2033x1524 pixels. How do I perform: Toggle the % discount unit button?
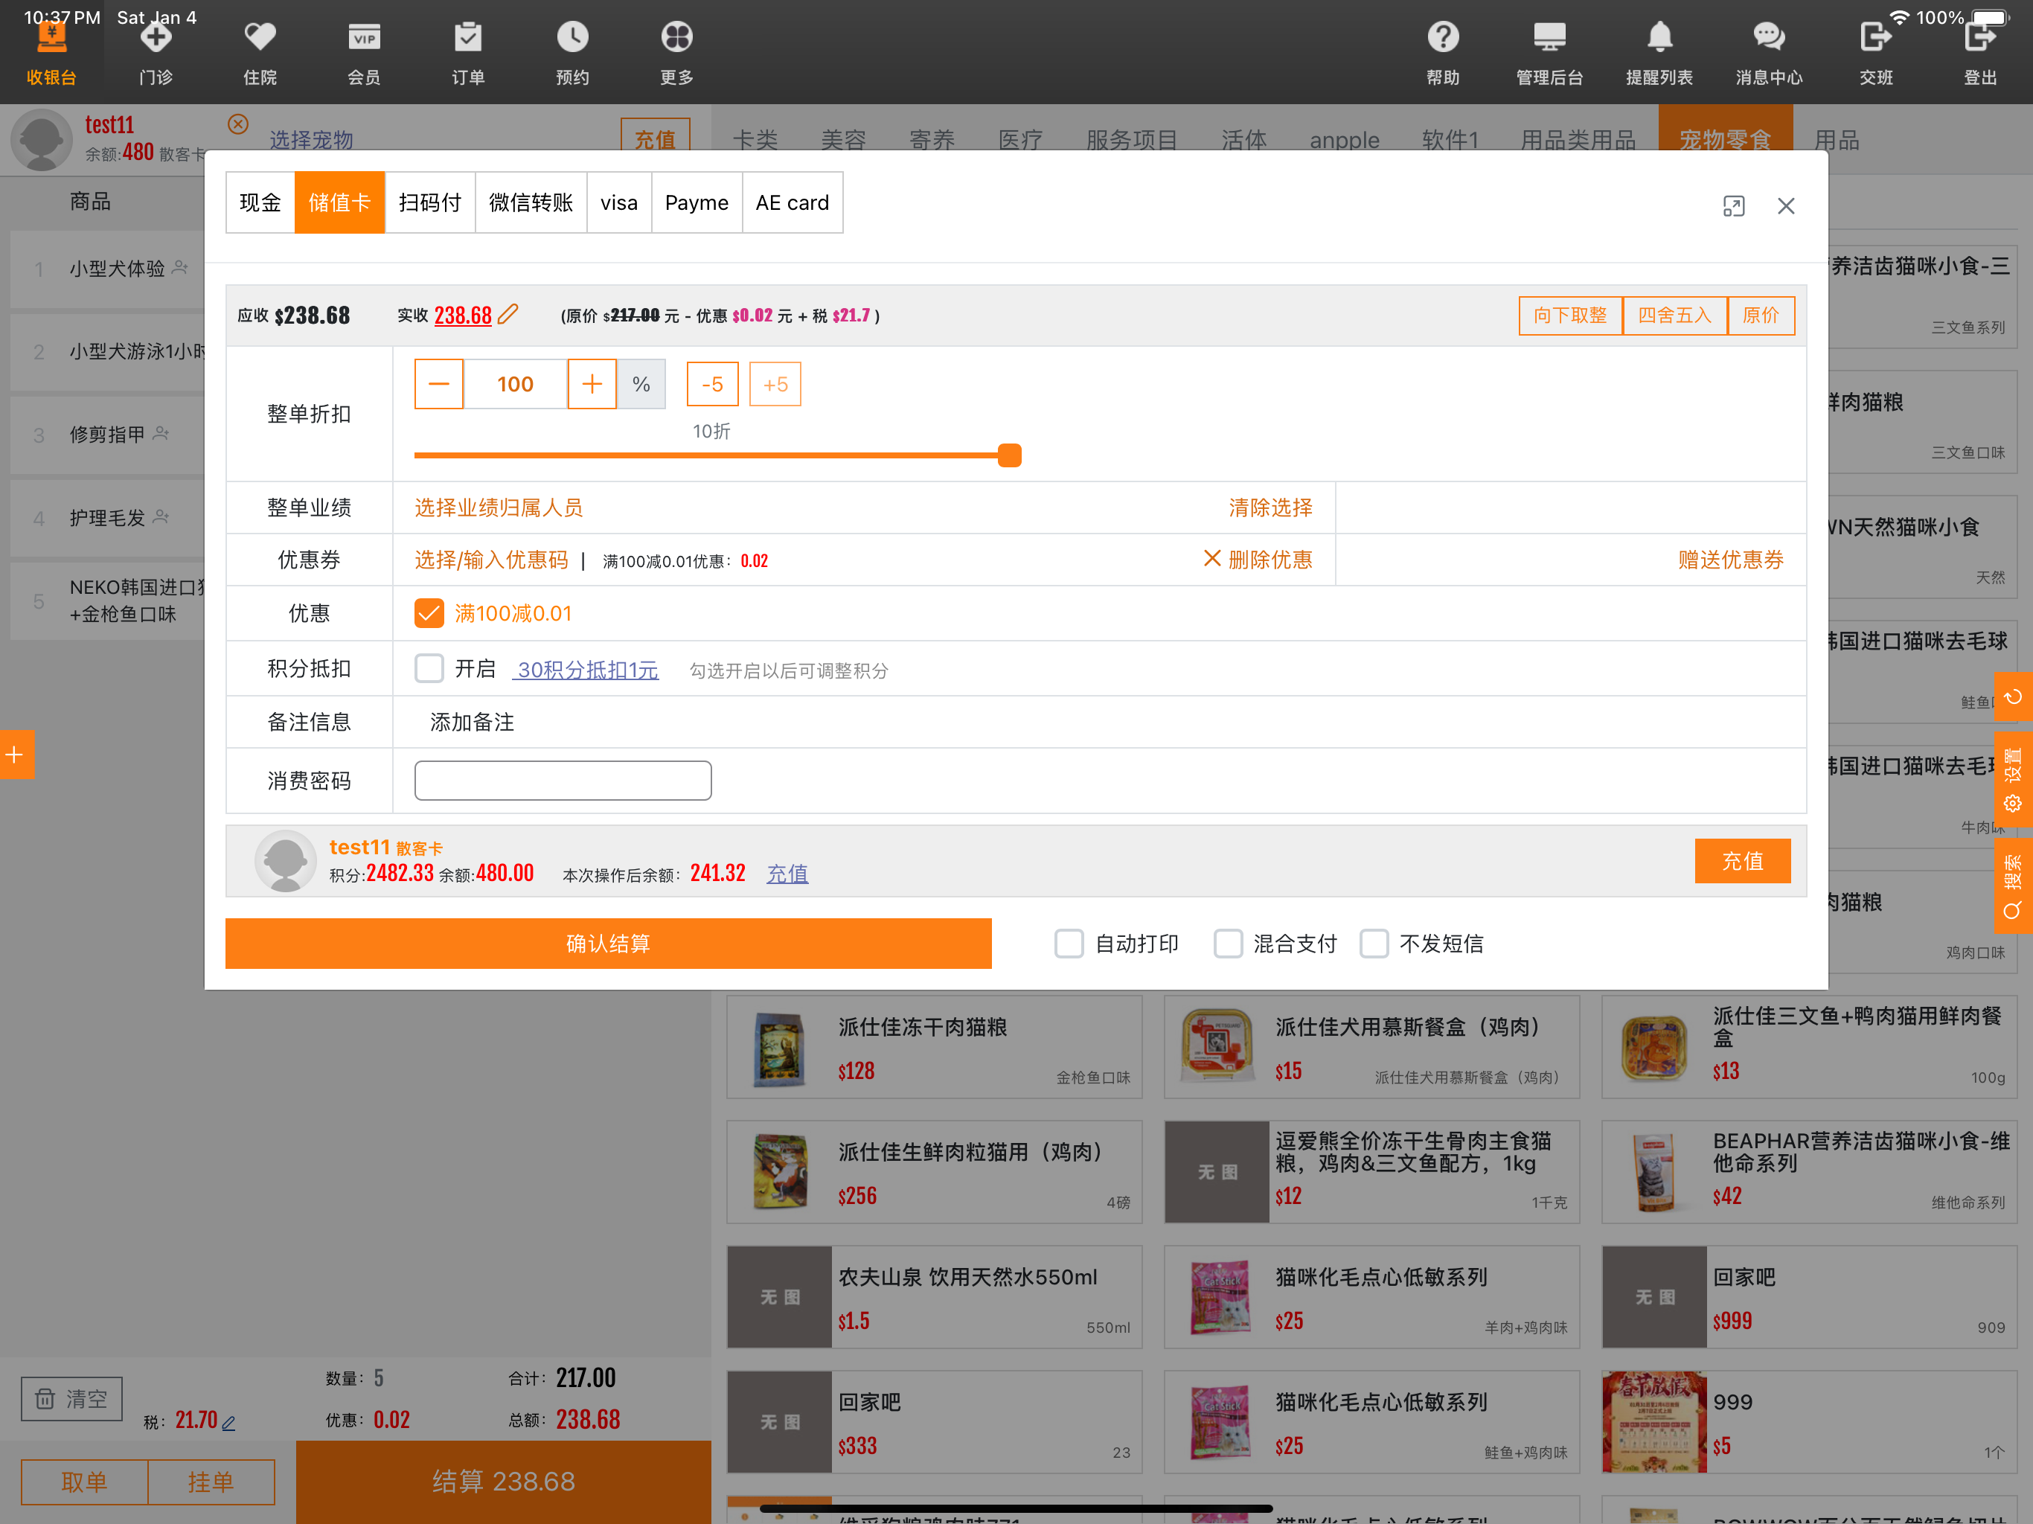click(x=641, y=384)
